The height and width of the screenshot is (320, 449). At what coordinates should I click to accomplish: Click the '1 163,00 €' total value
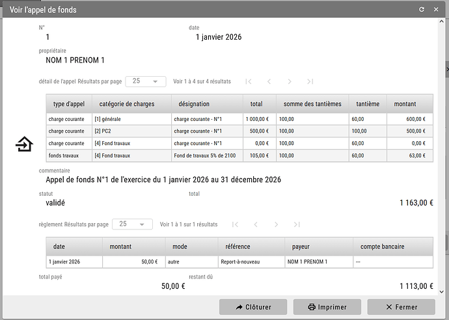(x=416, y=203)
